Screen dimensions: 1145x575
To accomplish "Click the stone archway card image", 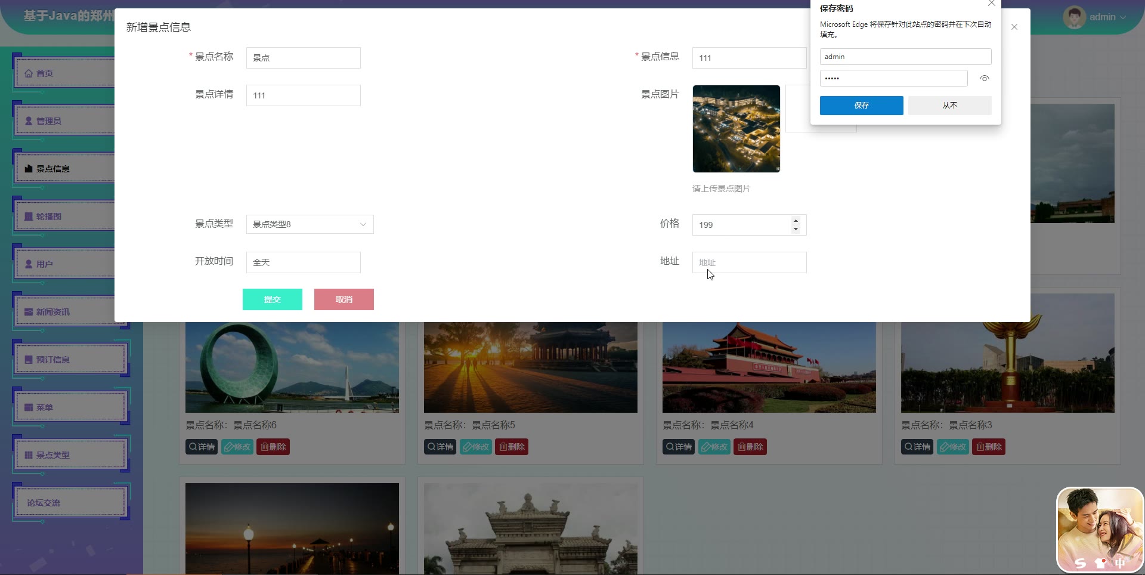I will pos(531,529).
